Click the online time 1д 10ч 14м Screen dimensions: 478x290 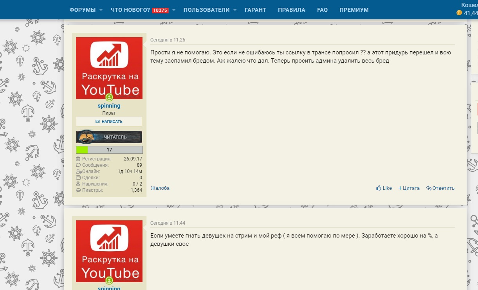[130, 171]
